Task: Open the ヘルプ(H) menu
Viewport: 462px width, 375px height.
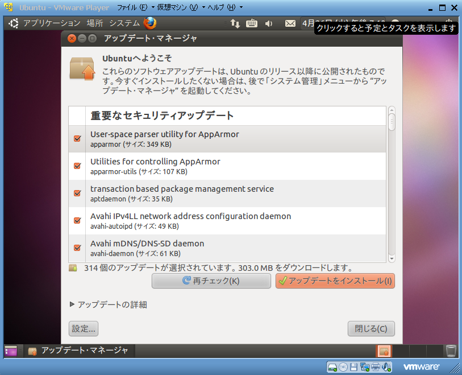Action: (225, 7)
